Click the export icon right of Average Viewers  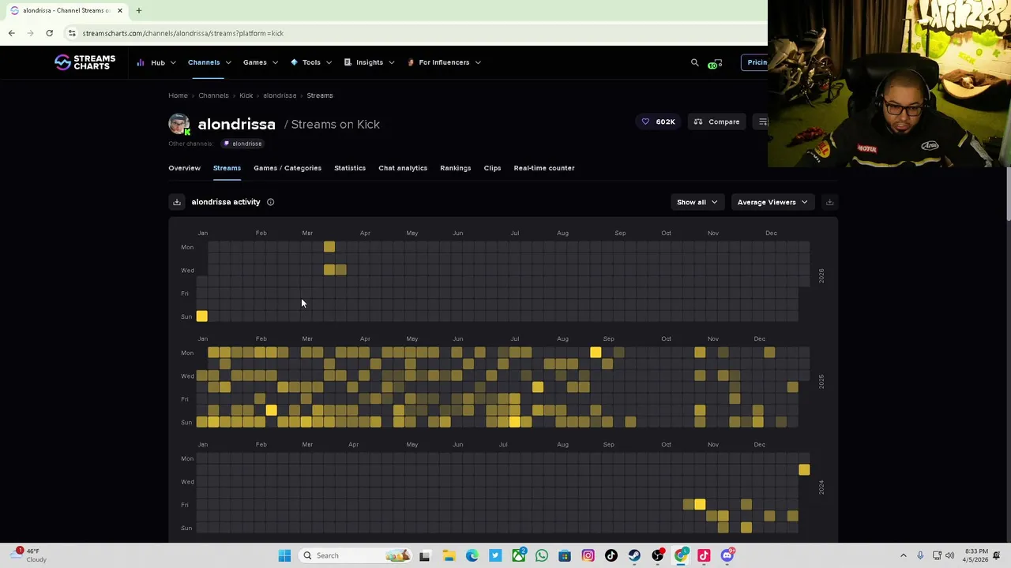(x=829, y=202)
